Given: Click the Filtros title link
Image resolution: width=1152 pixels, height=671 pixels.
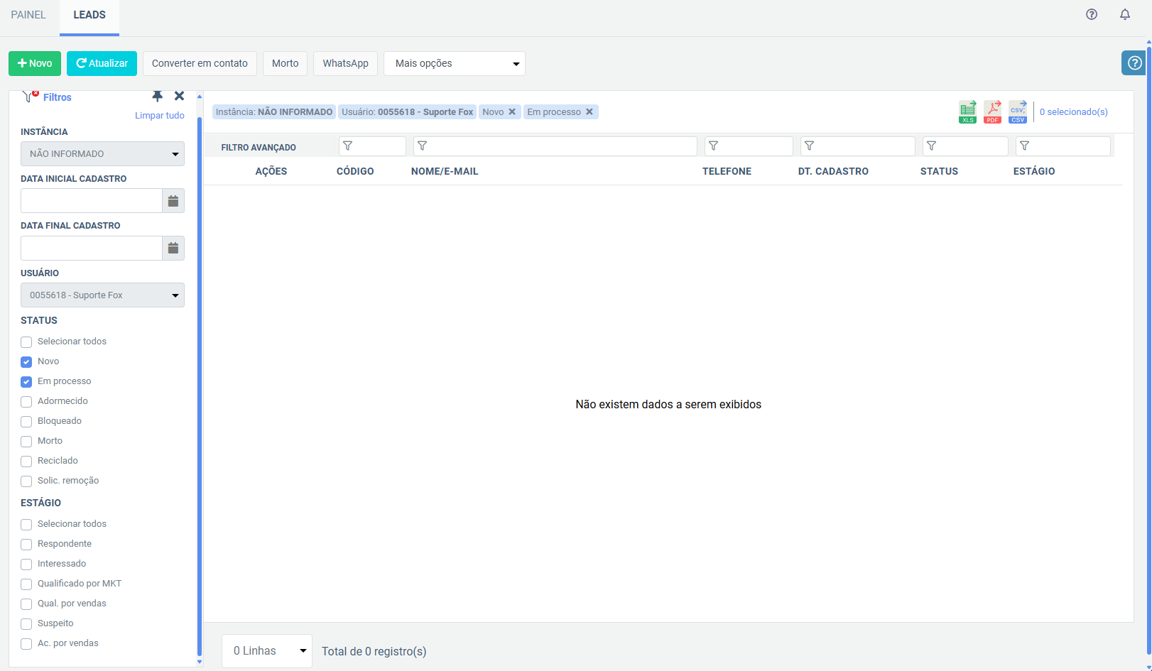Looking at the screenshot, I should tap(58, 97).
